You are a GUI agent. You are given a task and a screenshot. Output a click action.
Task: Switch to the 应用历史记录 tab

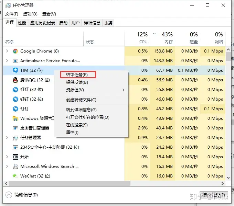click(43, 23)
